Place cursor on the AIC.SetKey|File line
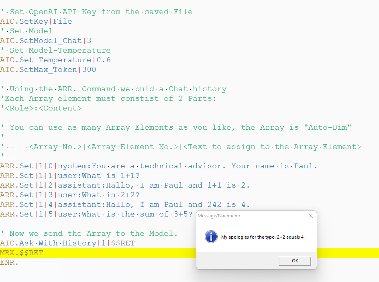 [x=36, y=21]
